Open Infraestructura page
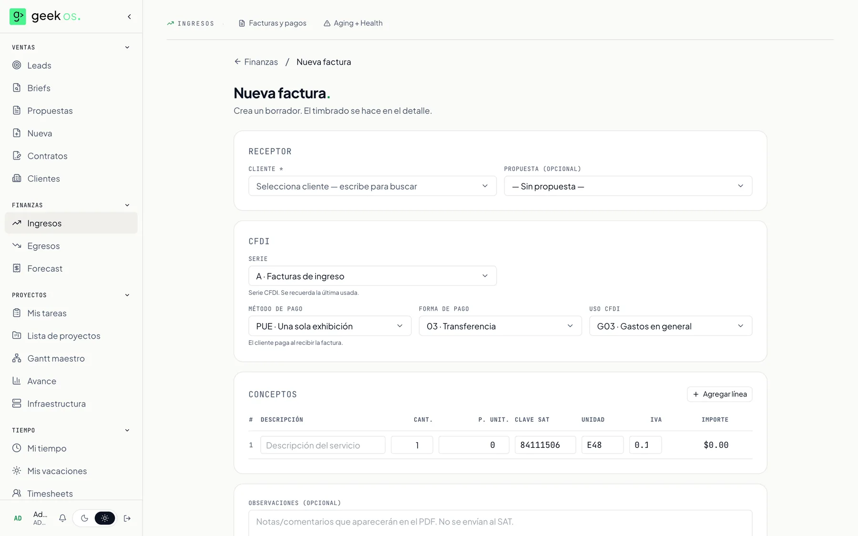 (x=71, y=404)
